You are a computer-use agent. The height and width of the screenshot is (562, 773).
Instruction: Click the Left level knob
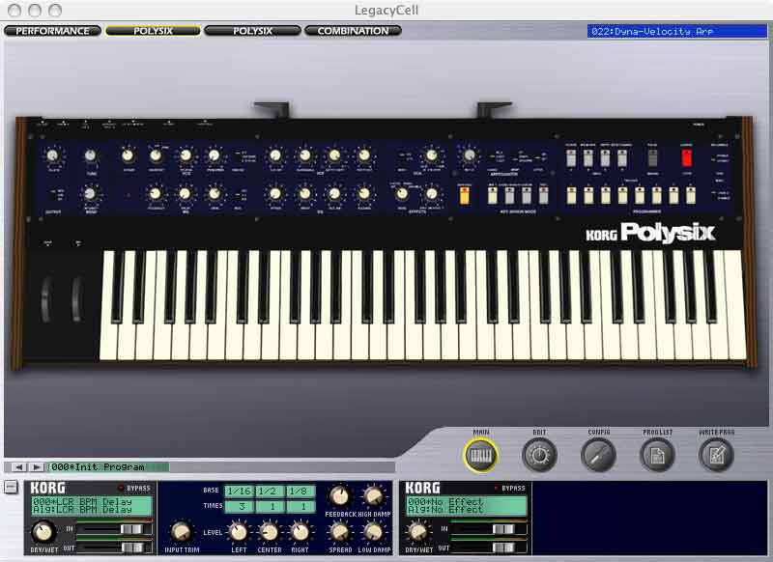(x=239, y=532)
